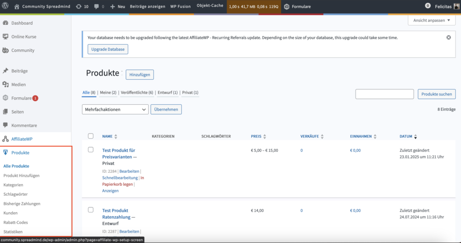Click into the product search input field
The width and height of the screenshot is (461, 243).
click(384, 94)
